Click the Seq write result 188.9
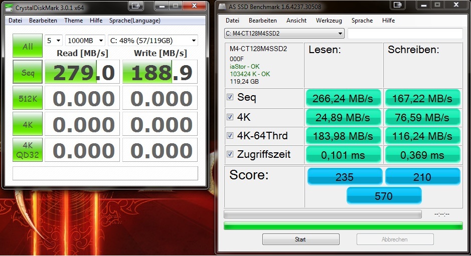This screenshot has width=471, height=256. click(160, 72)
